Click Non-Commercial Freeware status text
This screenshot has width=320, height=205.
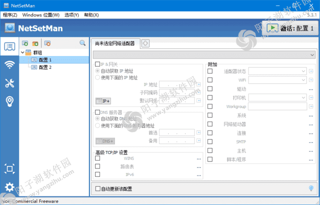[x=30, y=201]
